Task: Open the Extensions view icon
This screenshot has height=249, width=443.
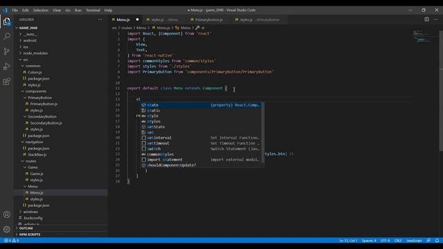Action: 7,82
